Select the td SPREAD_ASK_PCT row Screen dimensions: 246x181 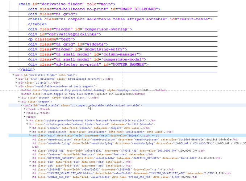[114, 177]
